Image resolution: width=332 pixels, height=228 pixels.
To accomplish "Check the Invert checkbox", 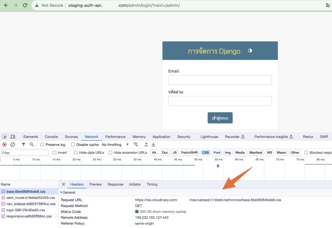I will 54,153.
